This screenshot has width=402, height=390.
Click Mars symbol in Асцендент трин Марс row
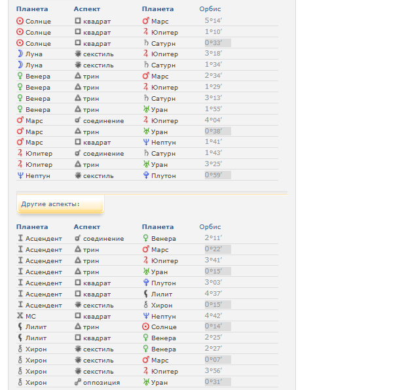click(145, 249)
